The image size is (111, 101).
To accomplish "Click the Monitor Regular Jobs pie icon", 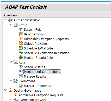I will (x=21, y=58).
